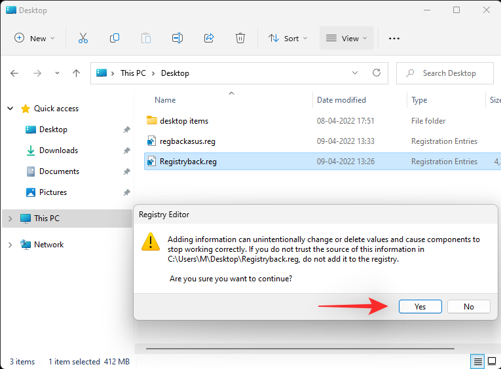
Task: Click the refresh icon in address bar
Action: (x=377, y=73)
